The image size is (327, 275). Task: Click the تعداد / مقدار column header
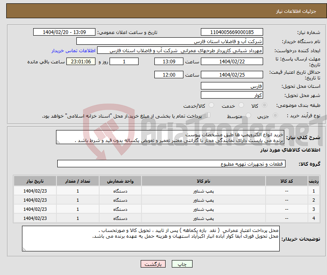click(78, 181)
